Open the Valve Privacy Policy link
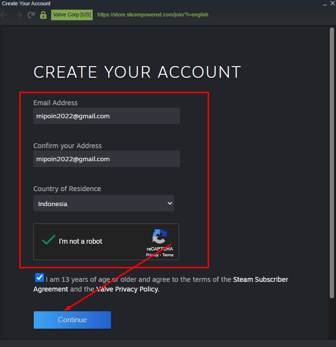Viewport: 336px width, 347px height. pos(127,289)
